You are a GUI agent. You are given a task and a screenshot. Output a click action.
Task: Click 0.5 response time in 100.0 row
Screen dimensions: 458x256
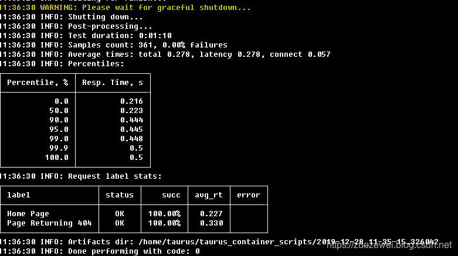point(137,158)
